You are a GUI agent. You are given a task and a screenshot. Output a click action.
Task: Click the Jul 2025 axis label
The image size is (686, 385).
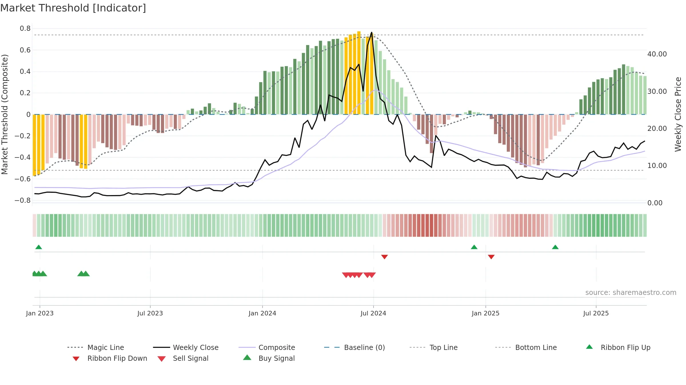pos(596,313)
